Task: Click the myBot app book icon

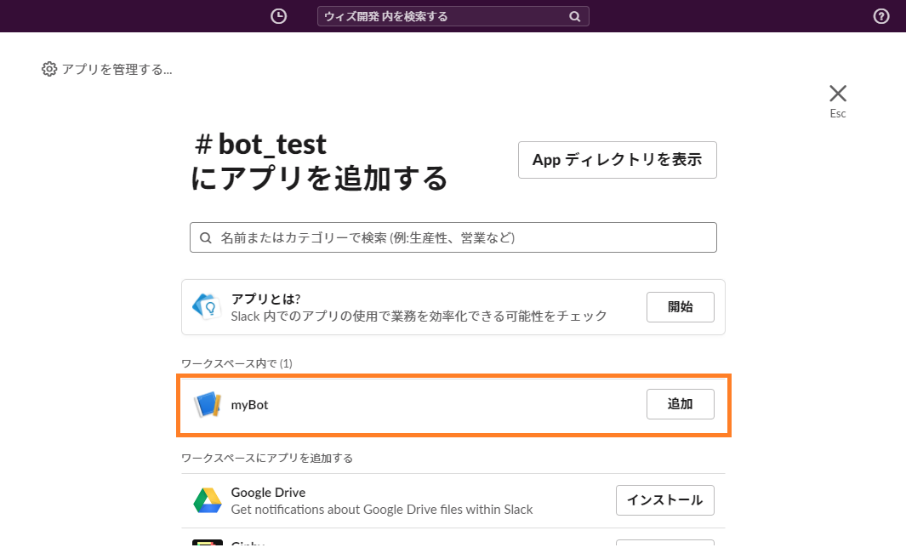Action: 207,405
